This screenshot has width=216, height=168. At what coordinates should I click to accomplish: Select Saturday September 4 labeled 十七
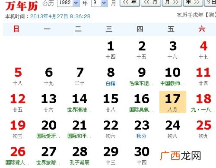[203, 50]
